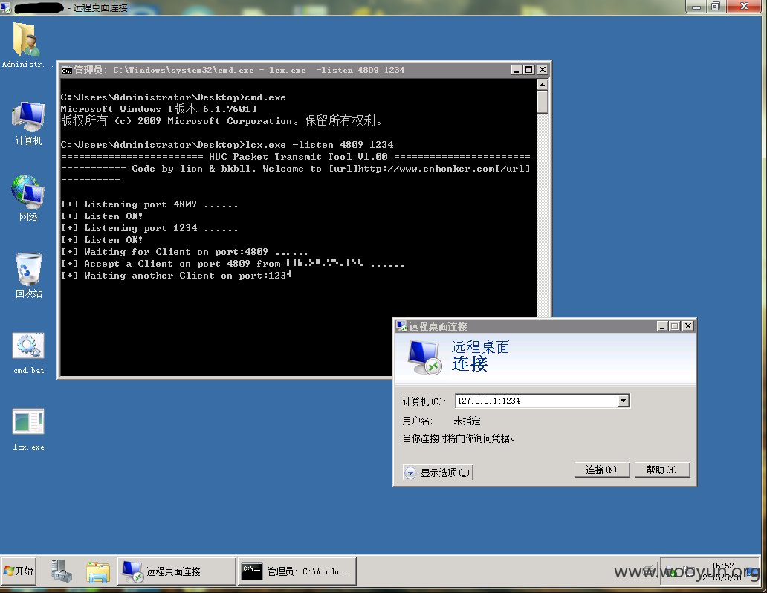Click the 'HUC Packet Transmit Tool V1.00' text

click(298, 157)
